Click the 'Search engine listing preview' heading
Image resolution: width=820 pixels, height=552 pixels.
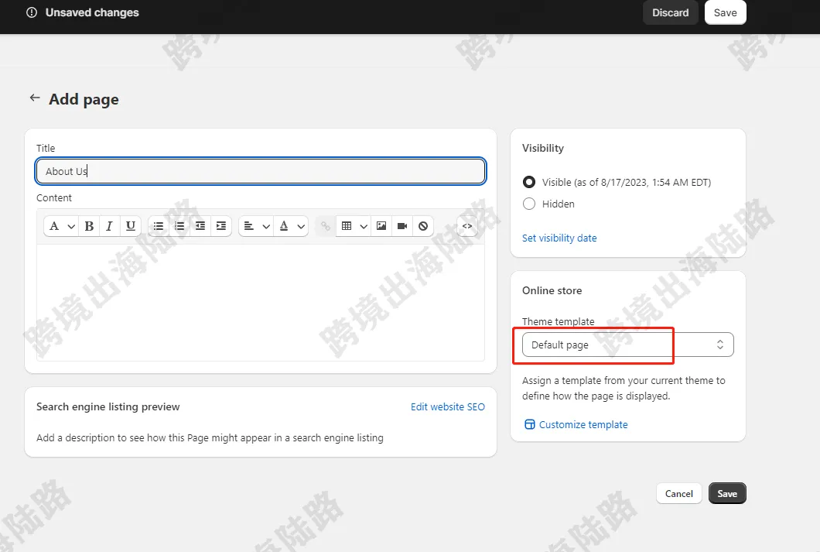108,406
